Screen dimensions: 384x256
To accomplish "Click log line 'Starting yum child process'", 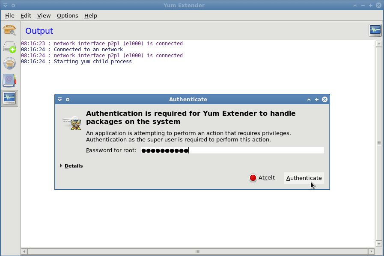I will click(76, 62).
